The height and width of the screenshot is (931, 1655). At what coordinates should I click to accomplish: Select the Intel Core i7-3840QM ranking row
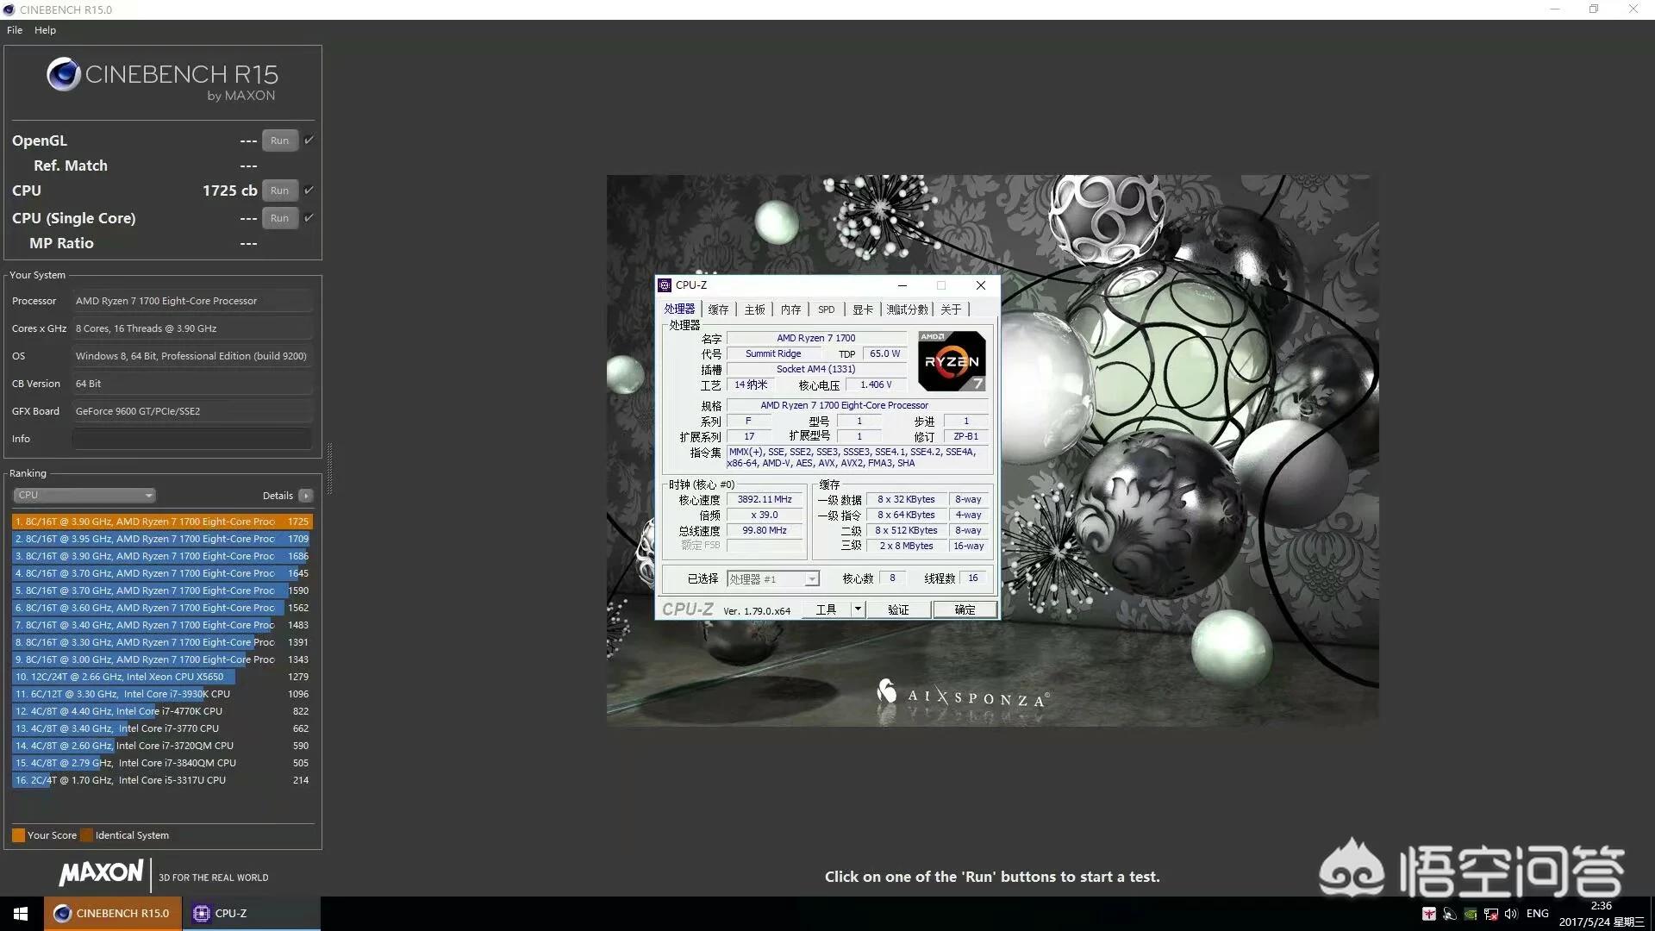click(162, 763)
